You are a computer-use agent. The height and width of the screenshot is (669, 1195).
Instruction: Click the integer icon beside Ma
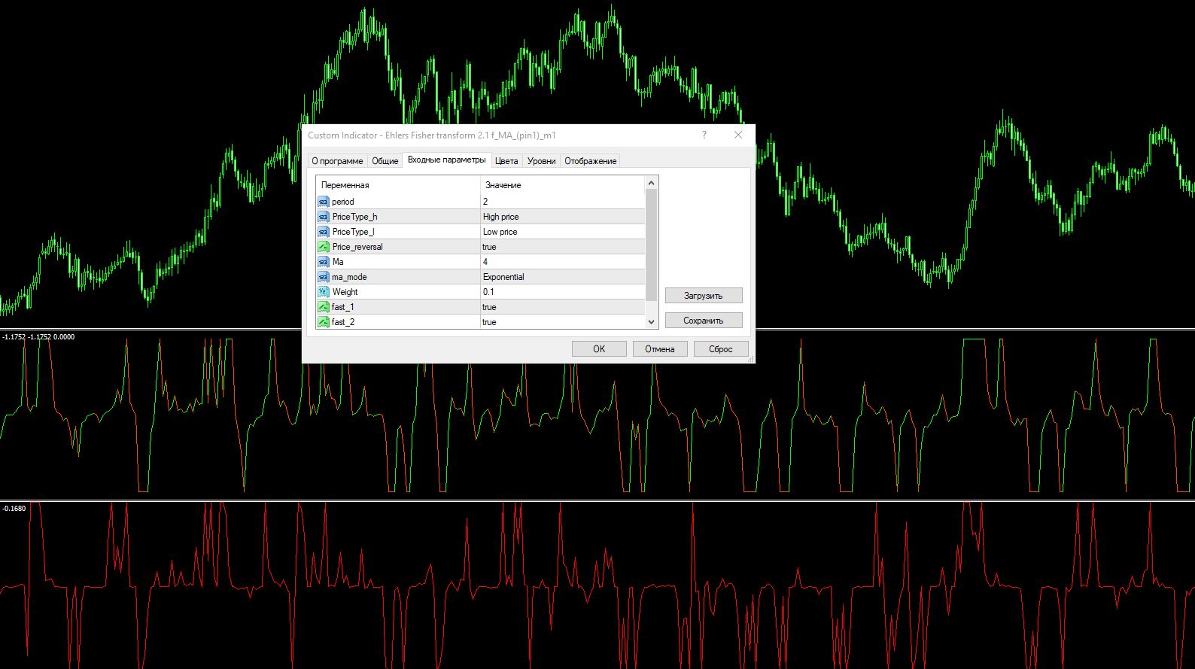[x=323, y=262]
